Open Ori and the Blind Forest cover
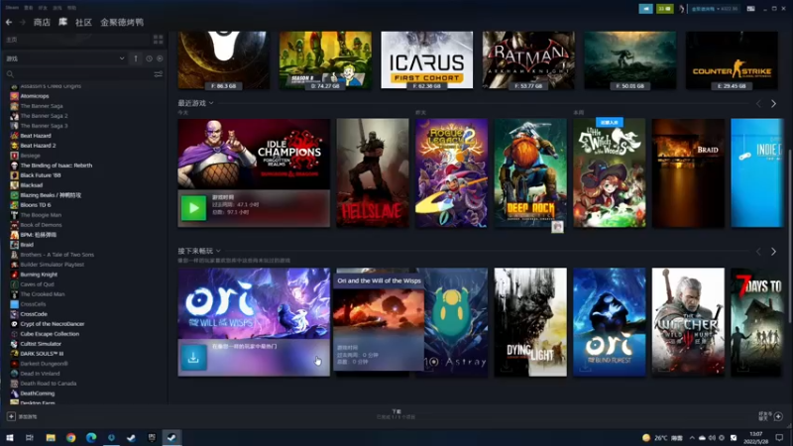Viewport: 793px width, 446px height. (610, 322)
